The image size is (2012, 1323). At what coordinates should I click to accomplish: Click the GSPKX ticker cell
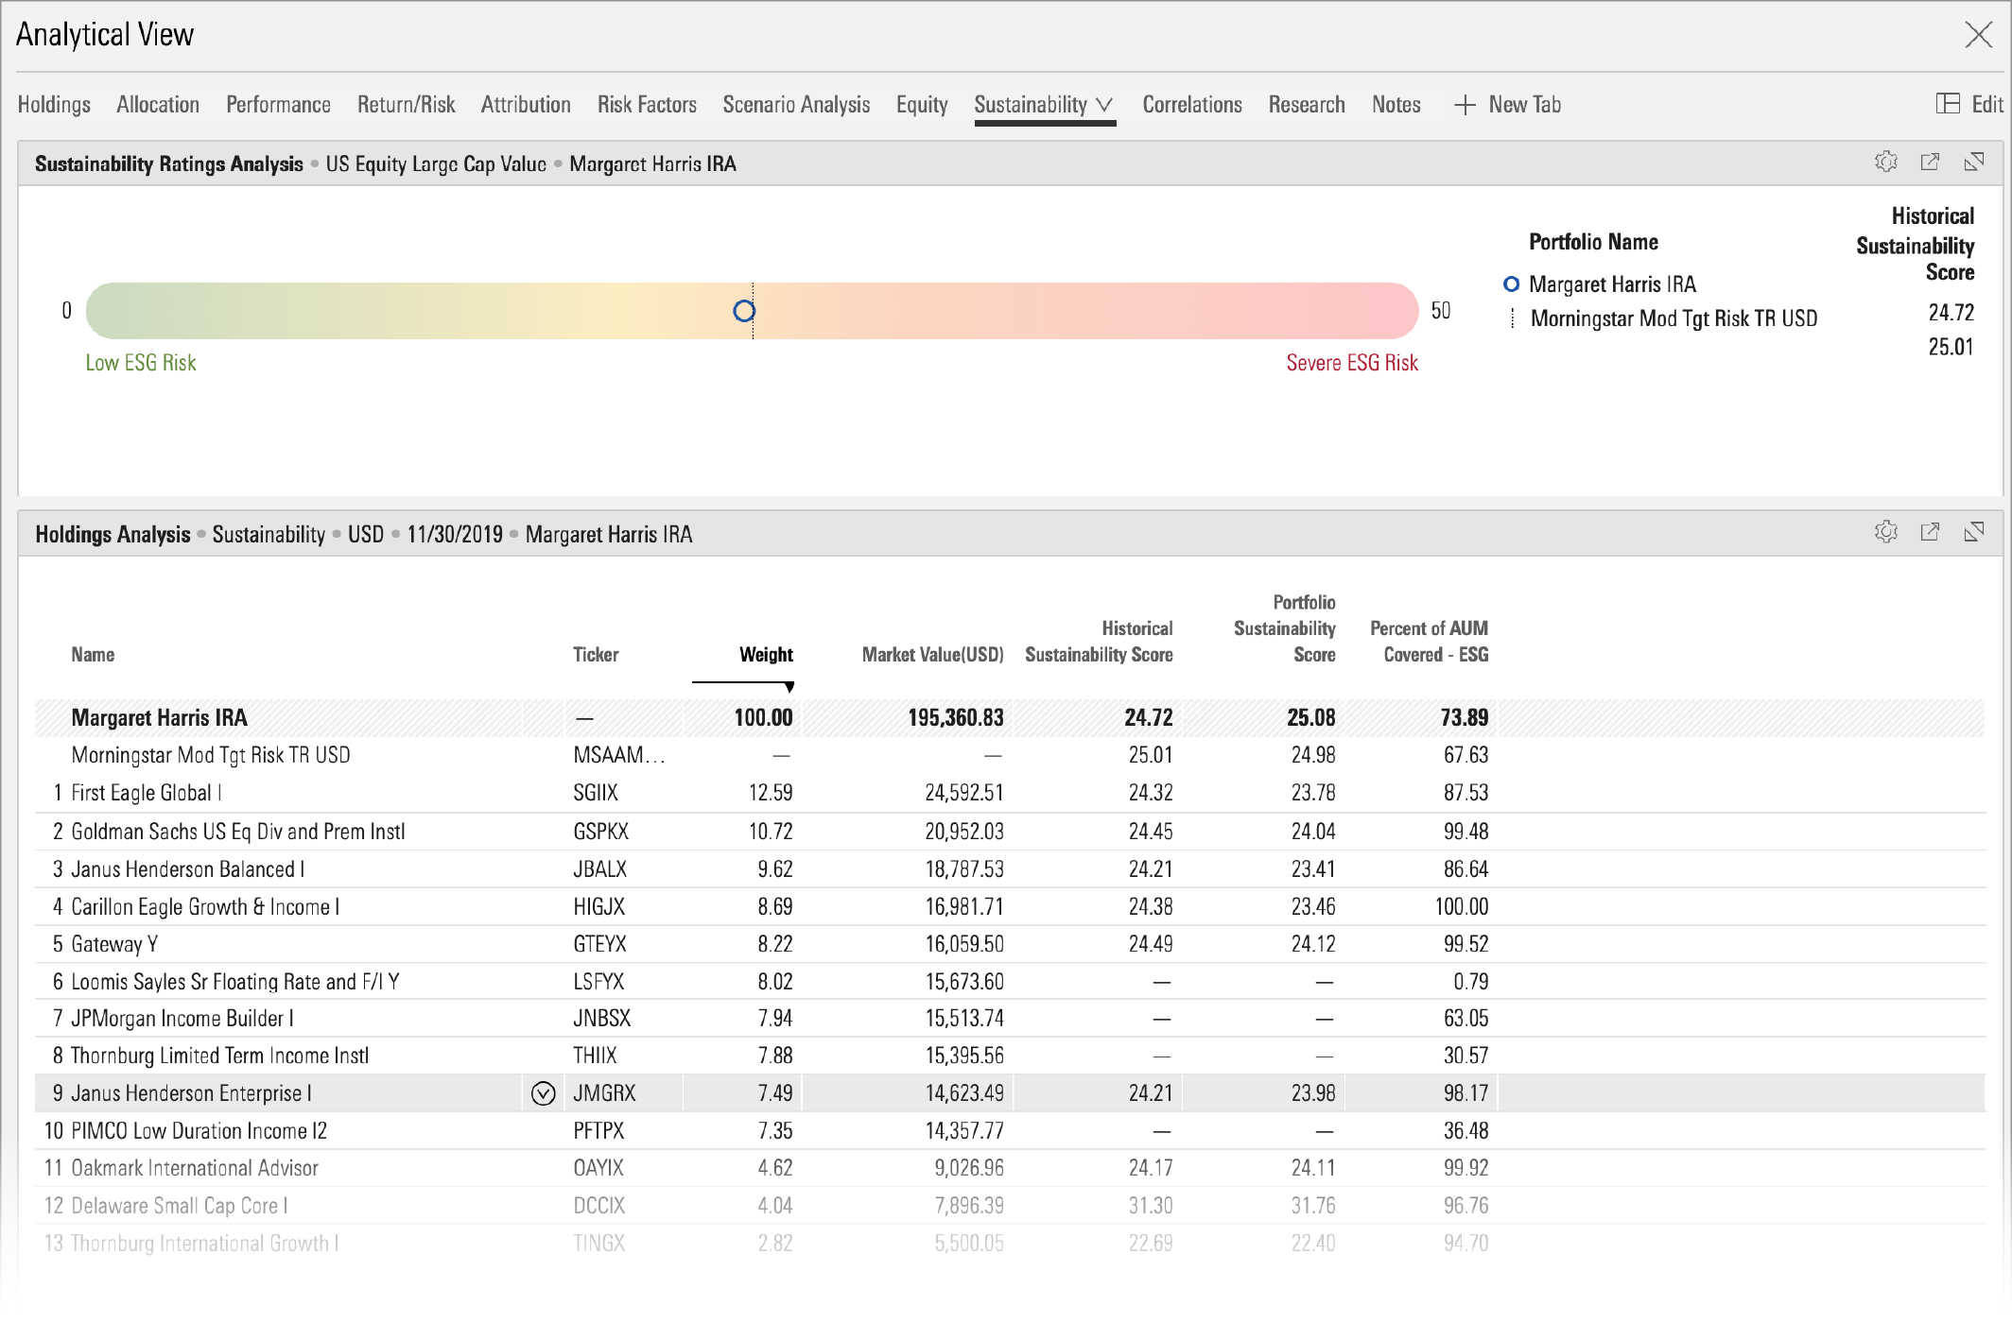pyautogui.click(x=600, y=832)
